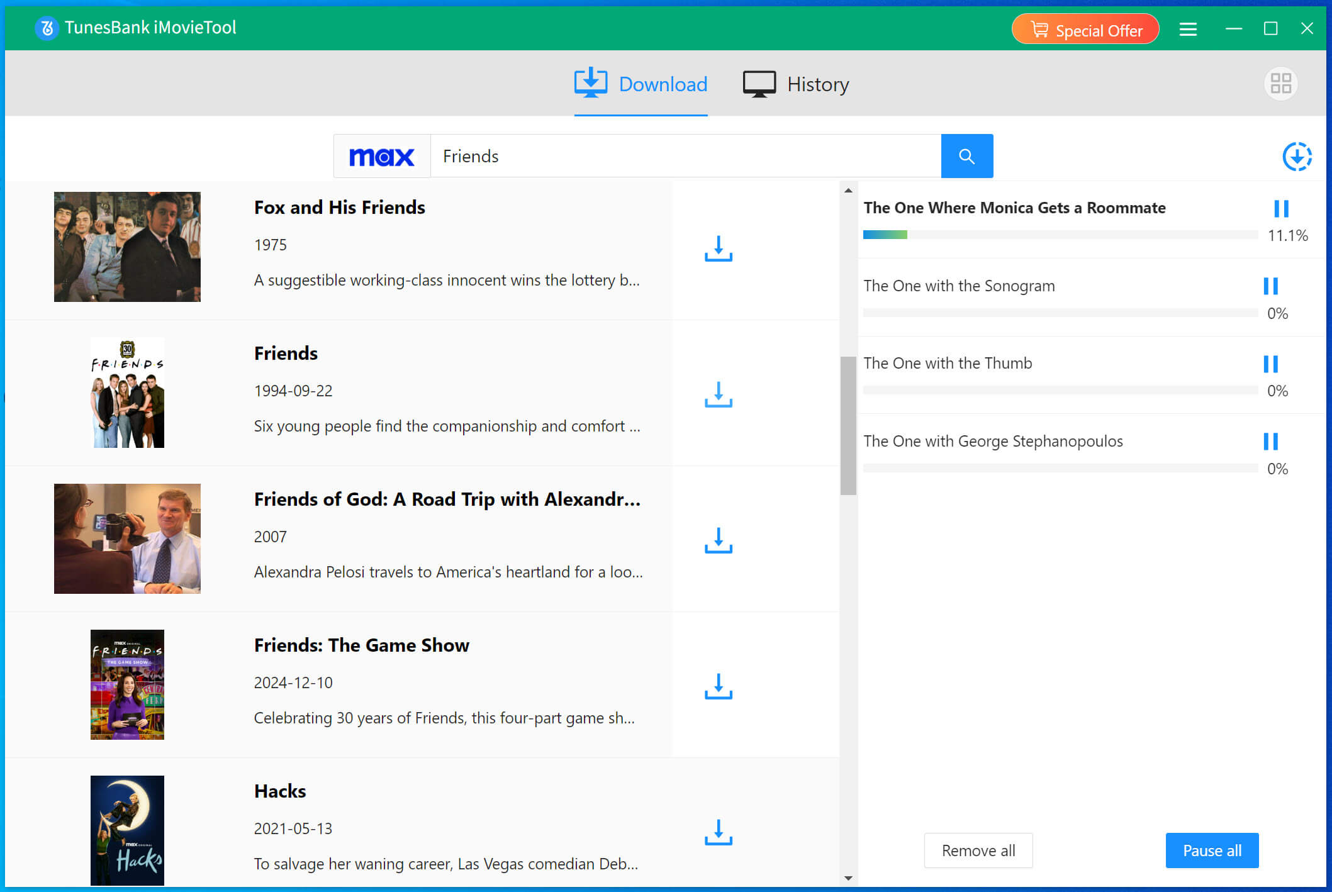1332x892 pixels.
Task: Click the 'Celebrating 30 years of Friends' description
Action: pyautogui.click(x=444, y=718)
